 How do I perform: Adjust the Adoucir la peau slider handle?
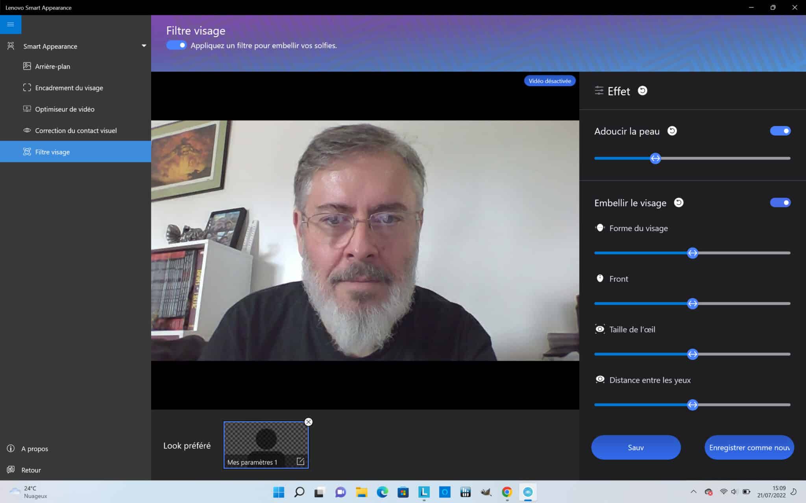[655, 158]
